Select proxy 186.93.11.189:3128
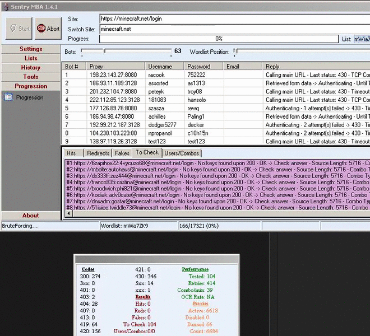 tap(113, 83)
